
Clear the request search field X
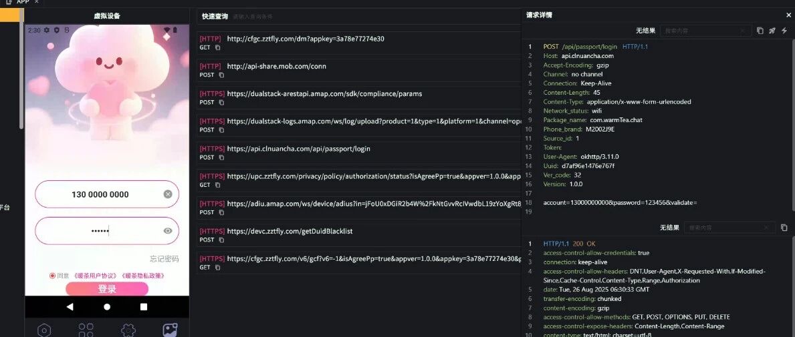coord(743,31)
